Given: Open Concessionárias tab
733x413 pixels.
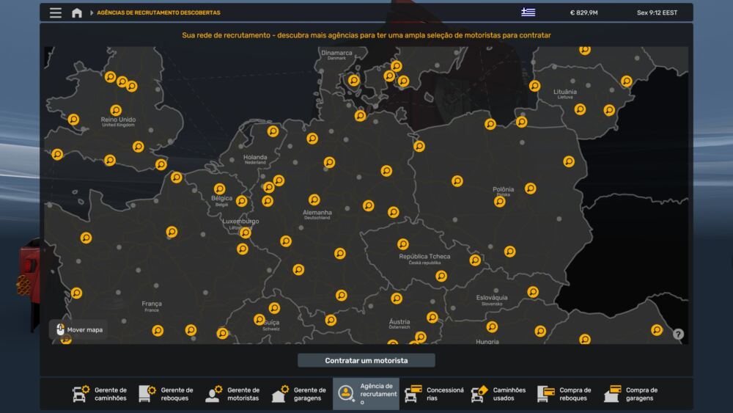Looking at the screenshot, I should [x=435, y=394].
